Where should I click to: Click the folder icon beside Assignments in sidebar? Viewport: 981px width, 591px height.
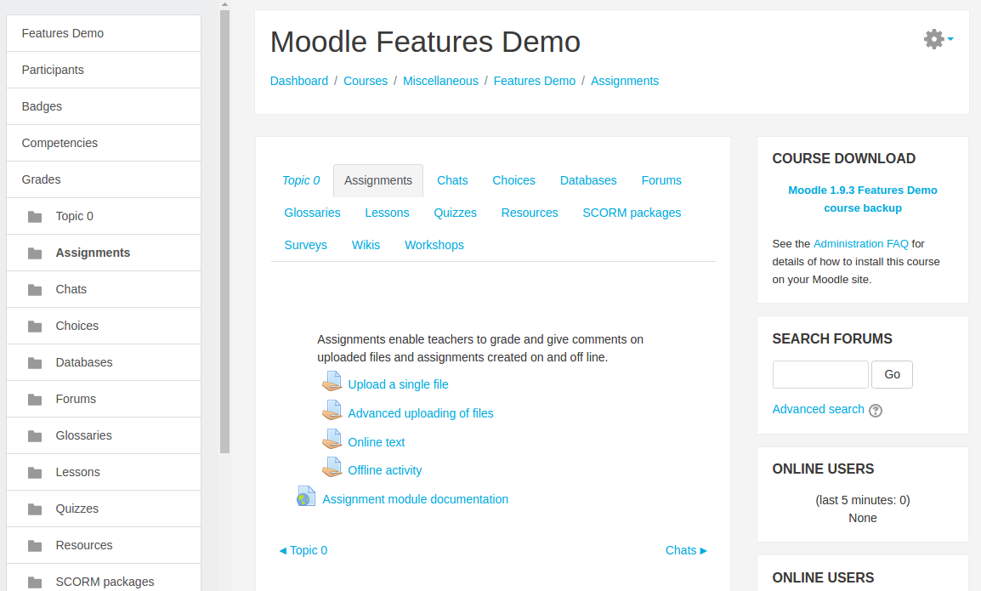point(35,253)
